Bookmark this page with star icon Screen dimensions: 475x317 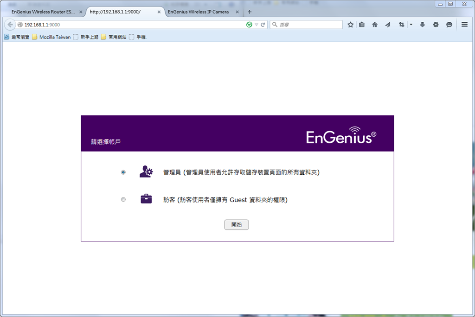click(351, 25)
